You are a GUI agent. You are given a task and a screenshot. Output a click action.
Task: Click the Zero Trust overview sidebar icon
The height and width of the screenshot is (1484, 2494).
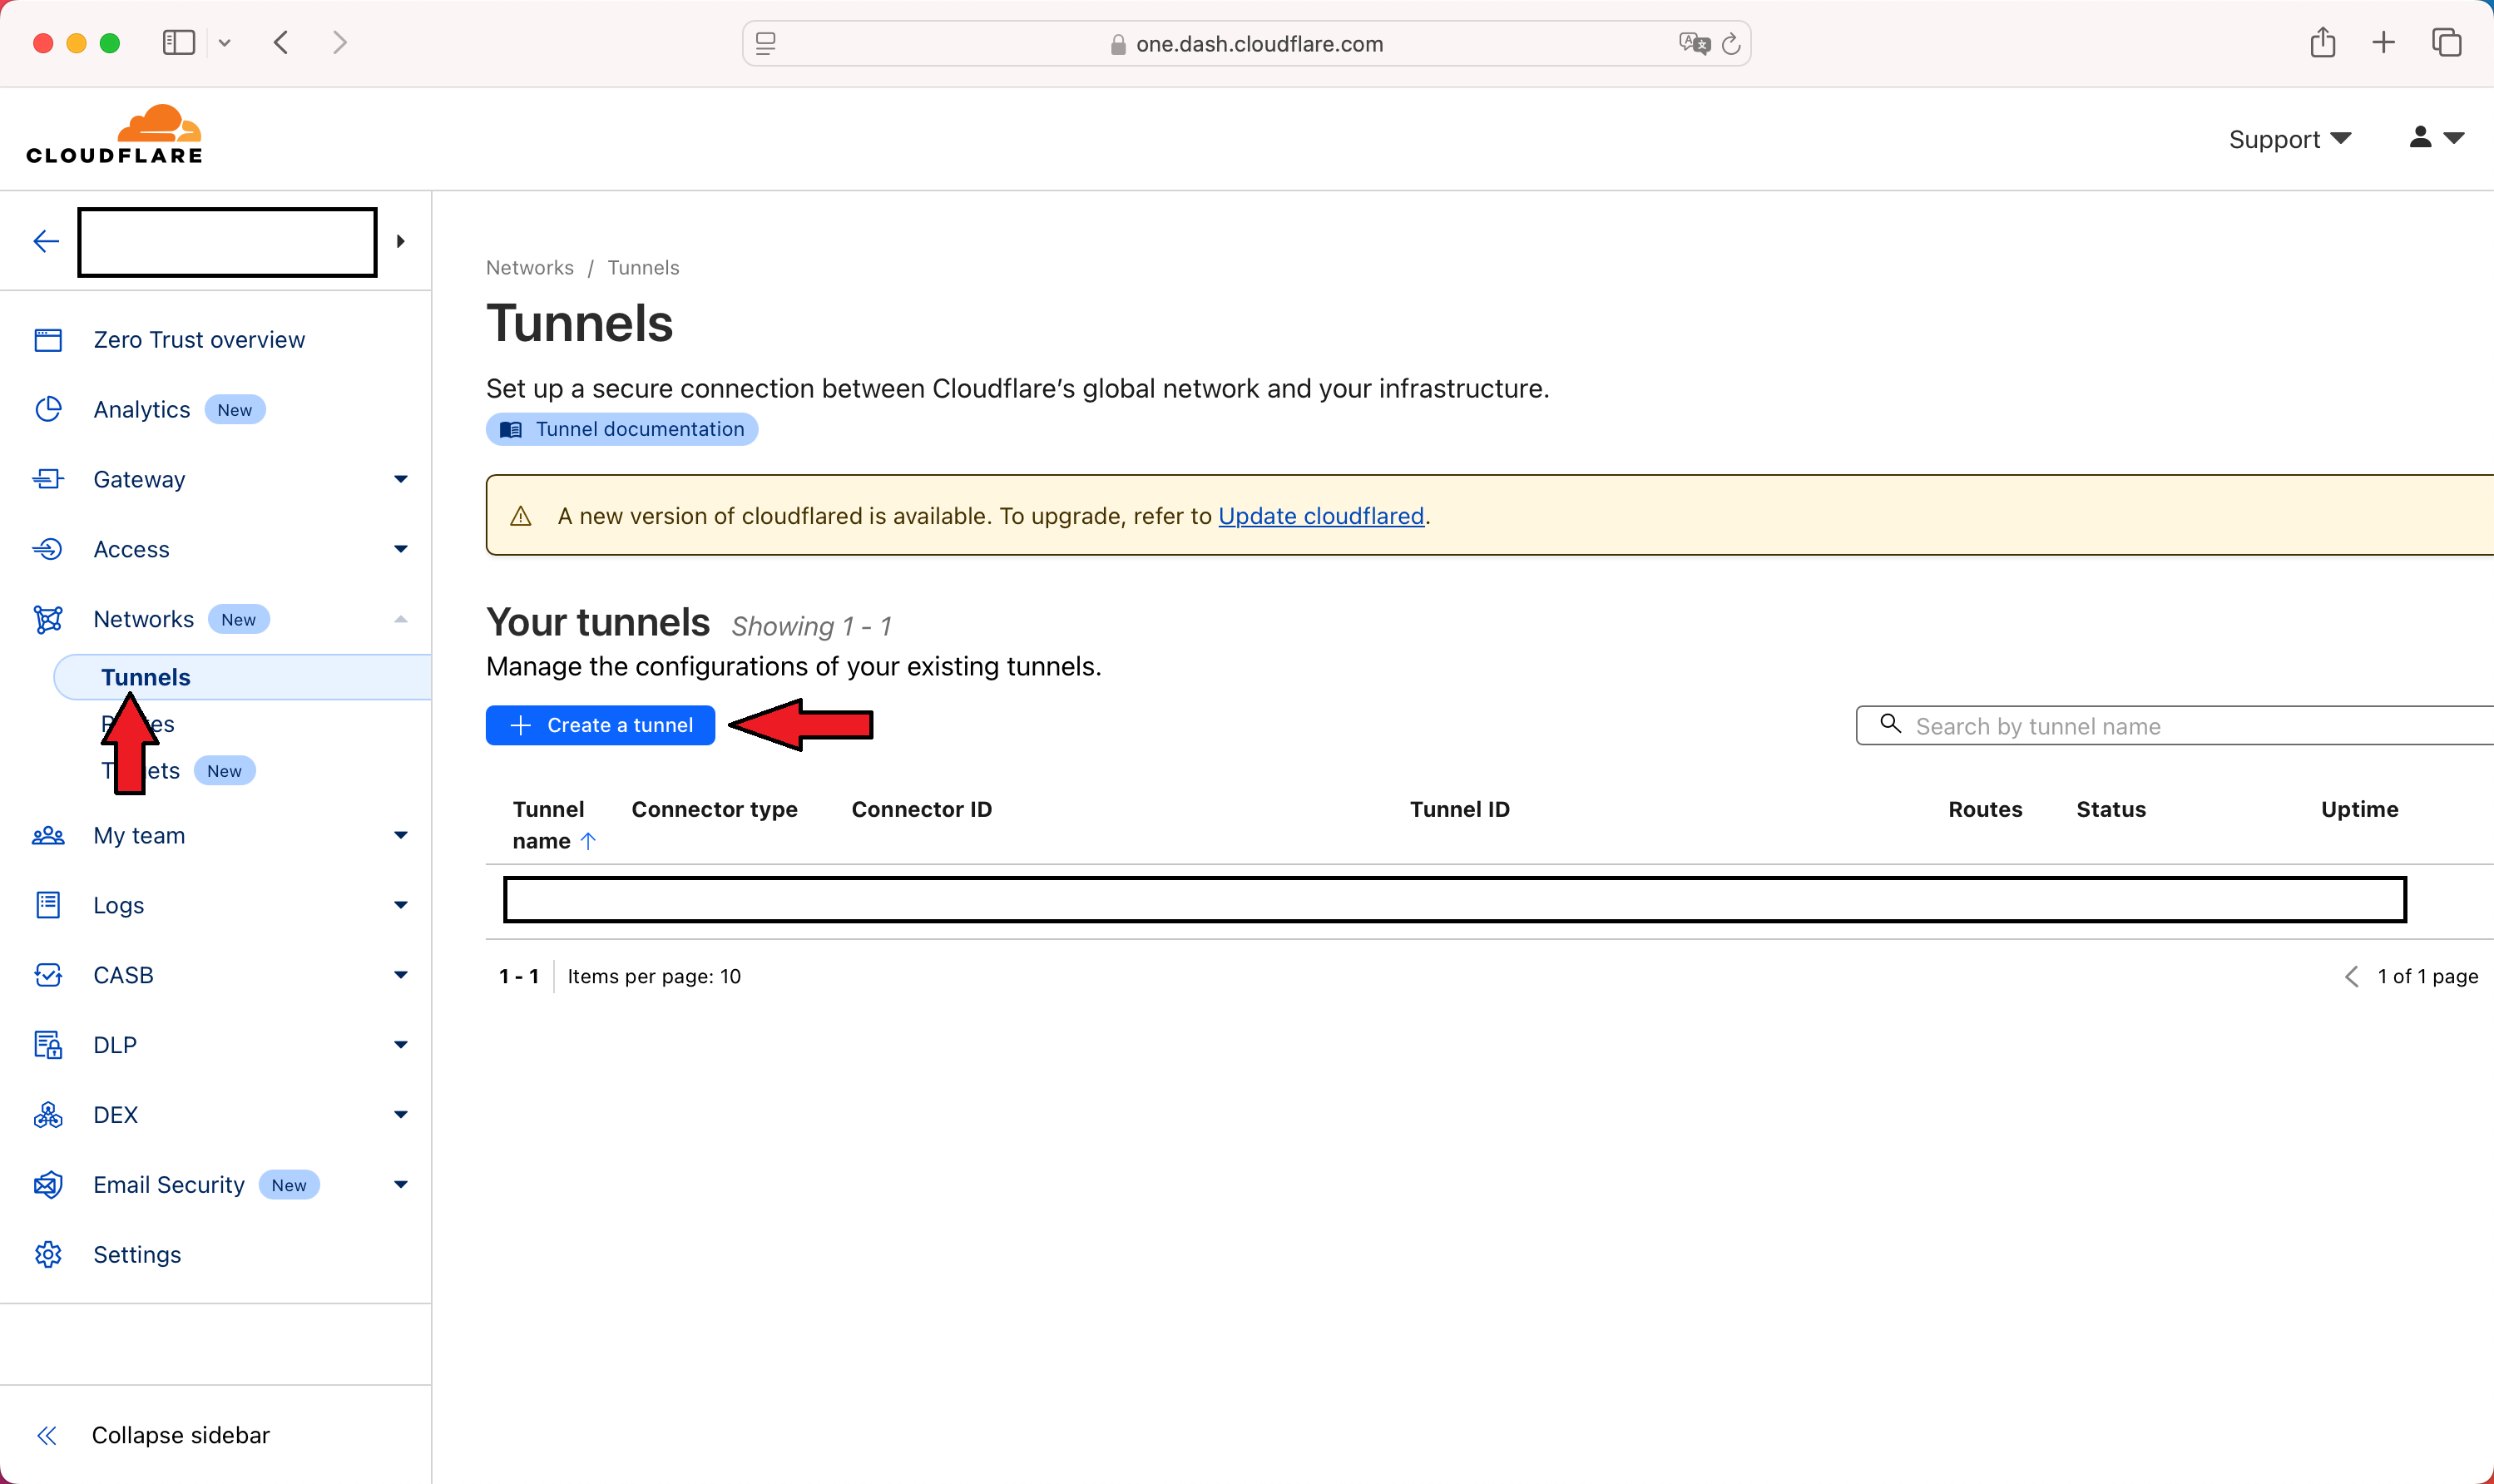coord(48,340)
